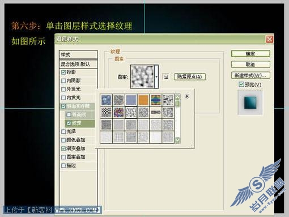Select the orange pattern swatch

coord(143,100)
